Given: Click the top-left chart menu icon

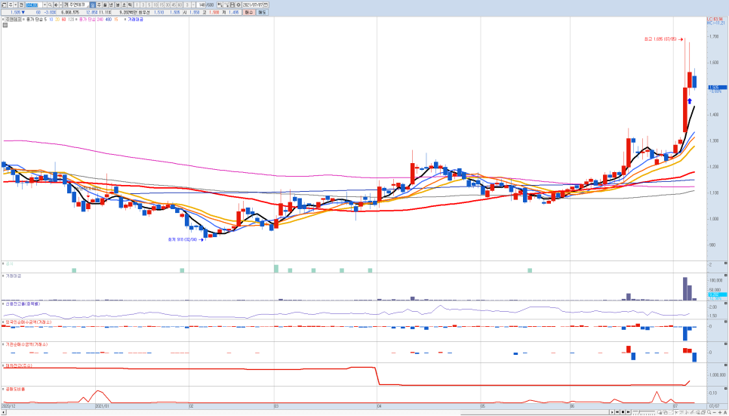Looking at the screenshot, I should click(4, 5).
